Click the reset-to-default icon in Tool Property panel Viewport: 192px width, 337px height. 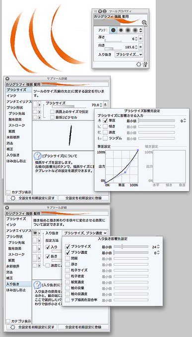[x=139, y=64]
